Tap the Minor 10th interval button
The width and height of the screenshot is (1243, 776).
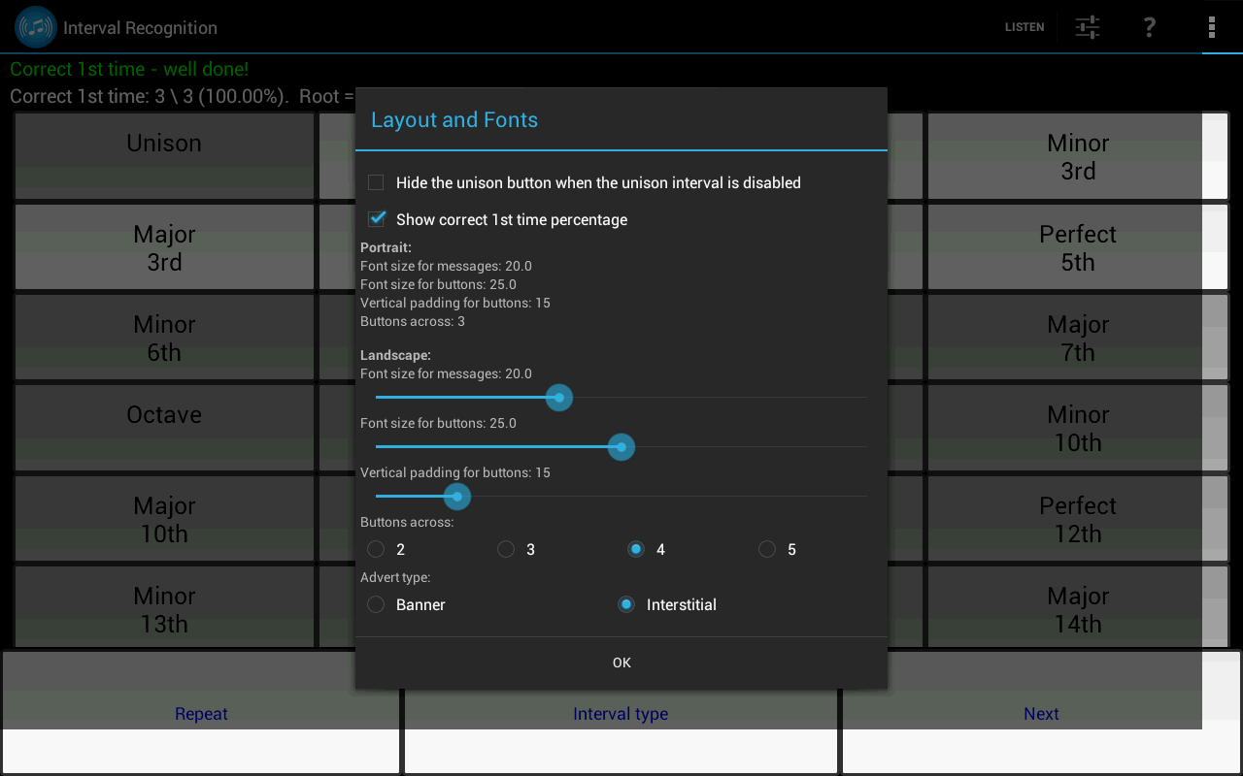pyautogui.click(x=1078, y=428)
